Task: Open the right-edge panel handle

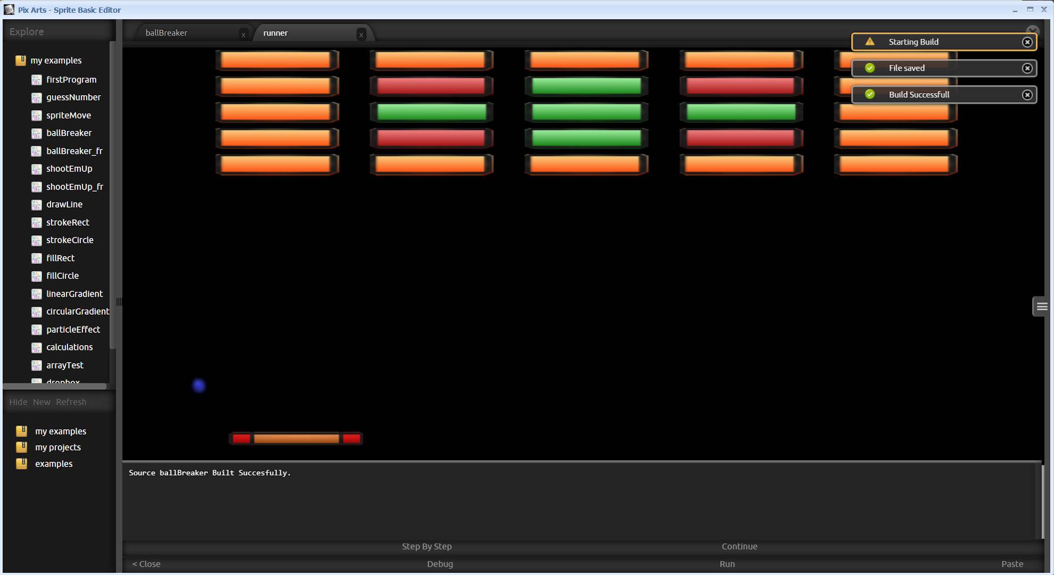Action: [1041, 306]
